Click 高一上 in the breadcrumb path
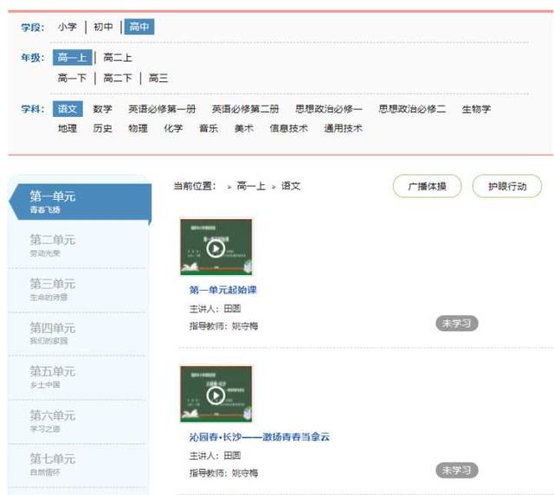This screenshot has width=554, height=495. click(251, 186)
